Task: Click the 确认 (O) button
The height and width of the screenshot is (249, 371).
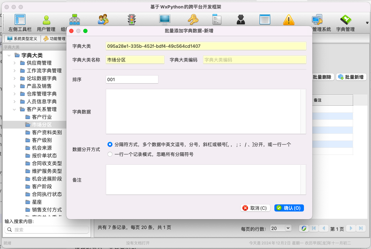Action: (289, 208)
